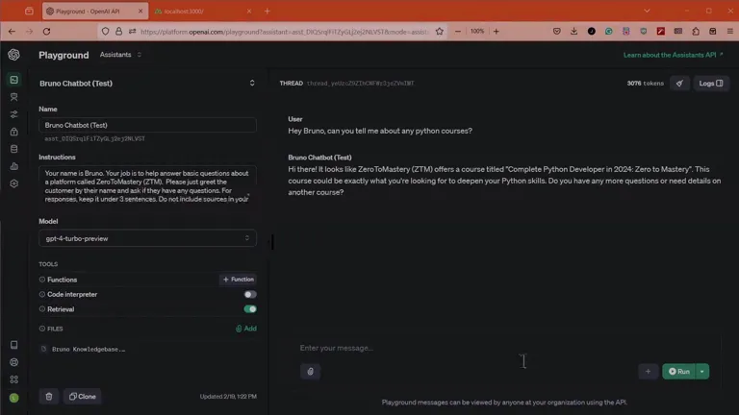
Task: Click the OpenAI logo in sidebar
Action: pyautogui.click(x=13, y=55)
